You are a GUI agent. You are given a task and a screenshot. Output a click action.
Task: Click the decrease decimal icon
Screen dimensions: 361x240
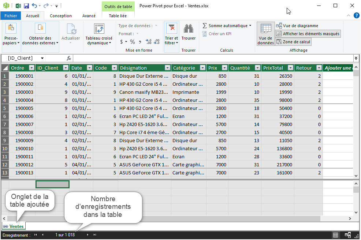coord(157,42)
